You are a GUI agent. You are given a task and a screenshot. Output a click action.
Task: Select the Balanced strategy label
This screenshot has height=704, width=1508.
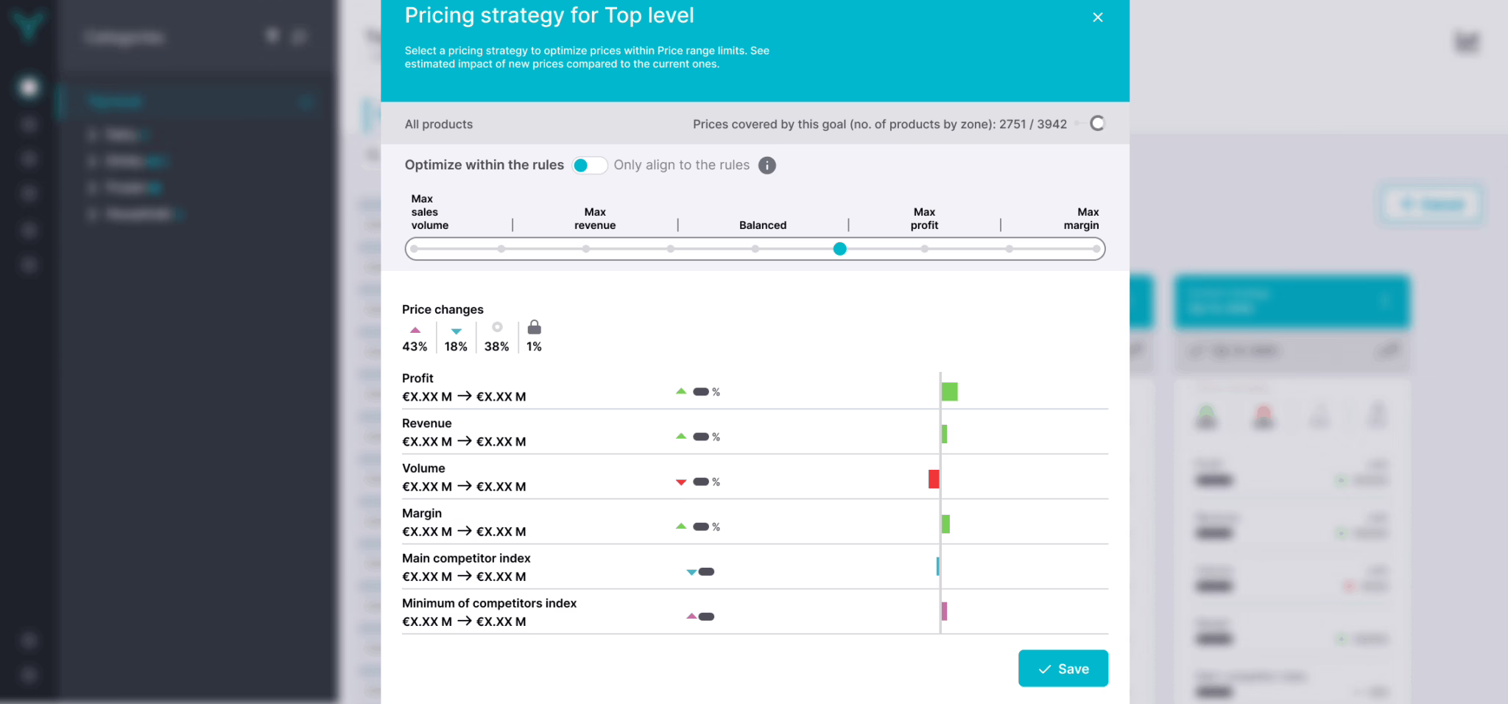tap(762, 225)
